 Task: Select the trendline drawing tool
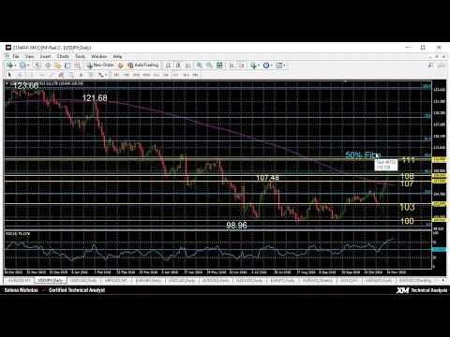pyautogui.click(x=52, y=75)
